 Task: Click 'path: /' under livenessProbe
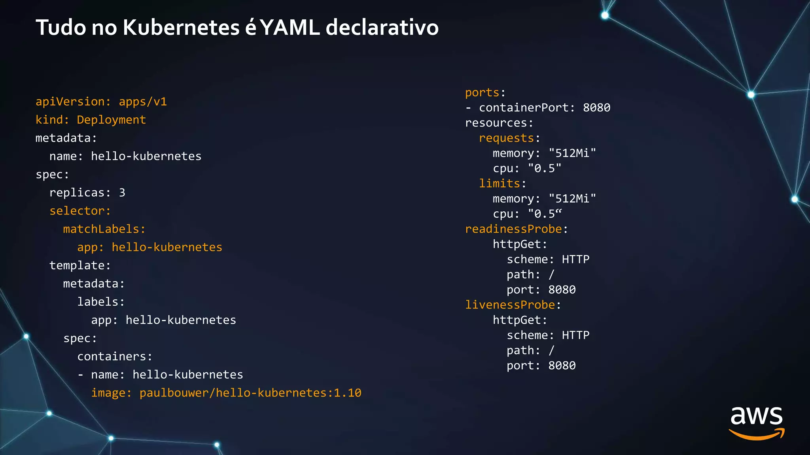pyautogui.click(x=531, y=350)
